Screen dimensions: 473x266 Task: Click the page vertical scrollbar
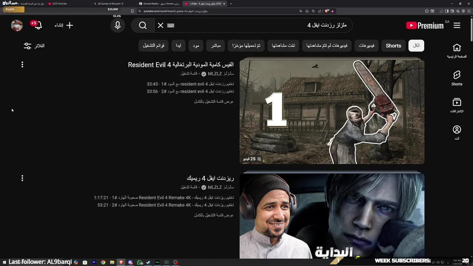(x=471, y=30)
